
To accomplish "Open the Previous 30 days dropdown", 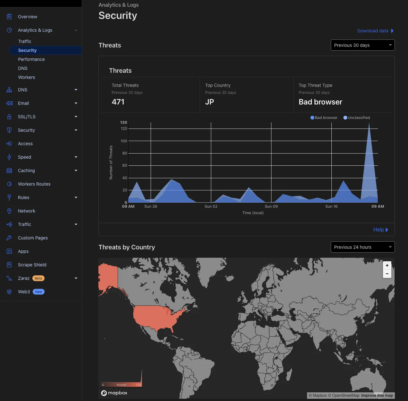I will point(362,45).
